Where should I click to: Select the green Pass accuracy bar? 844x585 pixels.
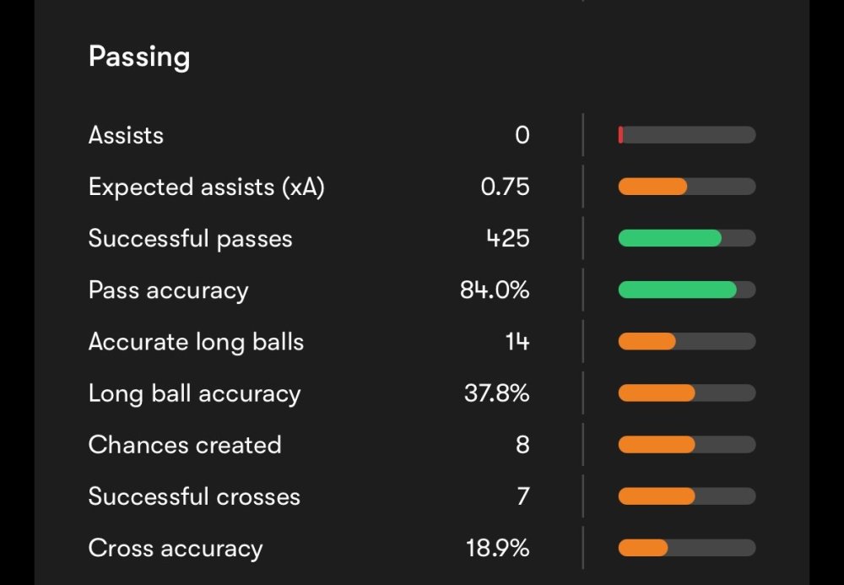tap(686, 290)
